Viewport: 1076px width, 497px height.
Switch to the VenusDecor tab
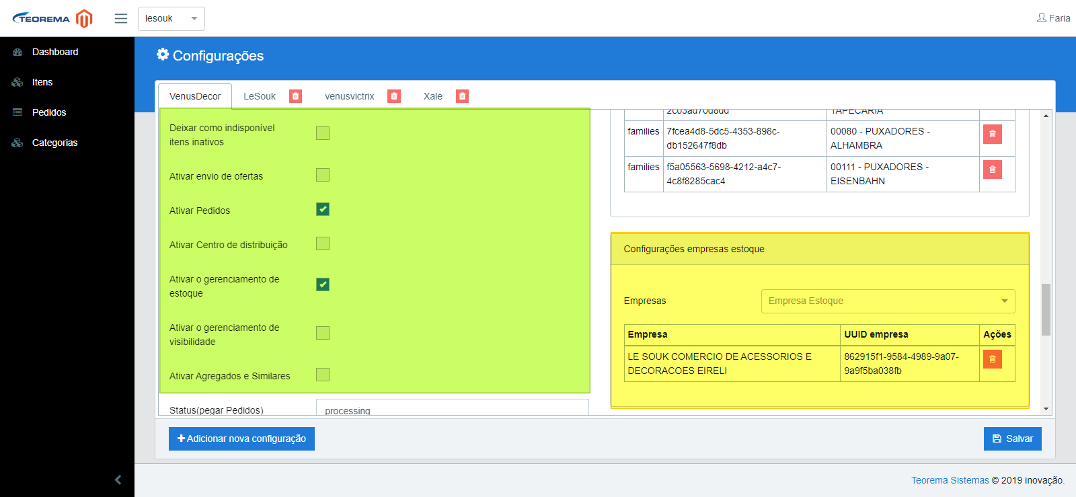coord(195,96)
